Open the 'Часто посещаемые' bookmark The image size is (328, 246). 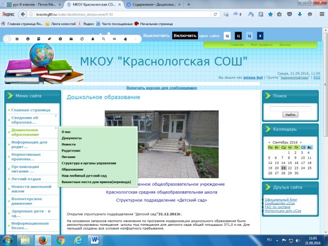coord(114,24)
